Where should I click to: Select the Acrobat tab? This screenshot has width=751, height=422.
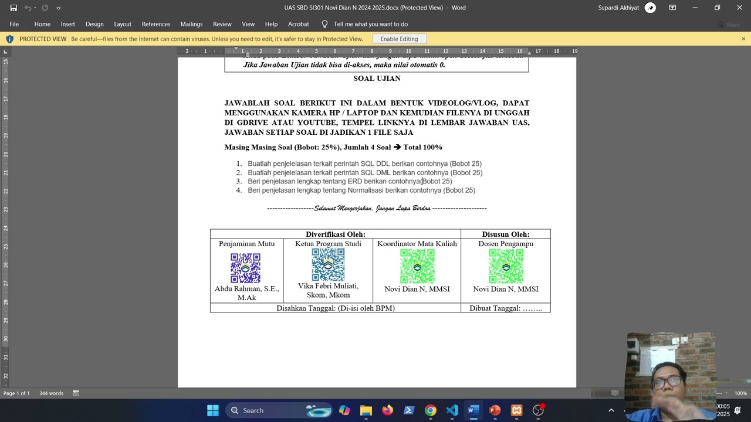point(299,24)
